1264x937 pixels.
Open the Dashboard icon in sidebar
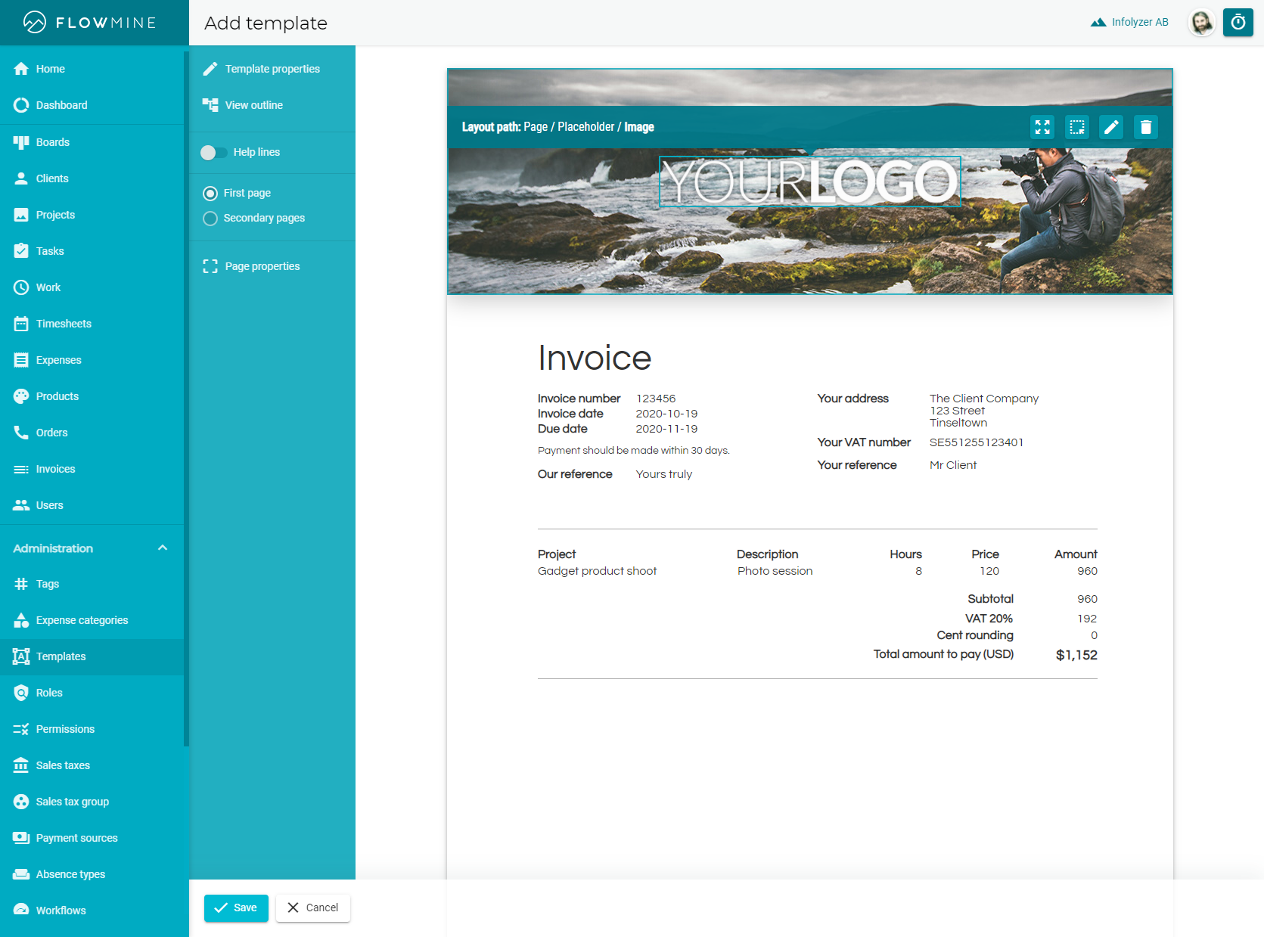pos(21,105)
